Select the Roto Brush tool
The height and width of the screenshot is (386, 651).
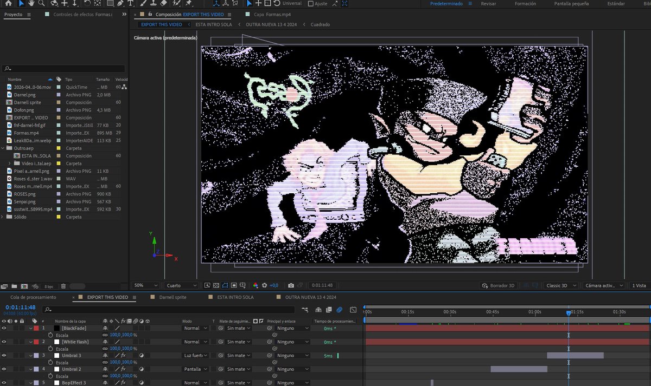click(x=177, y=3)
